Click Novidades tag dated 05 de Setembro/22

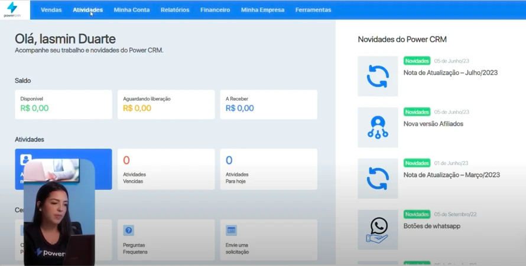coord(417,215)
